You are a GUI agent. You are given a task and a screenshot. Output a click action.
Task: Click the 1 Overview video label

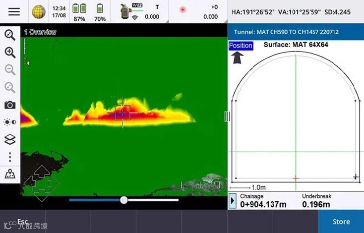coord(40,32)
